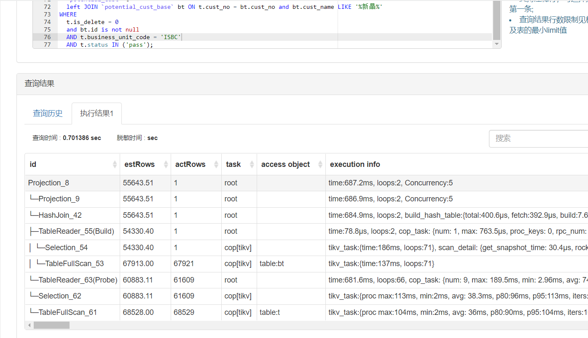Click the TableFullScan_53 cell
The image size is (588, 338).
[x=74, y=264]
